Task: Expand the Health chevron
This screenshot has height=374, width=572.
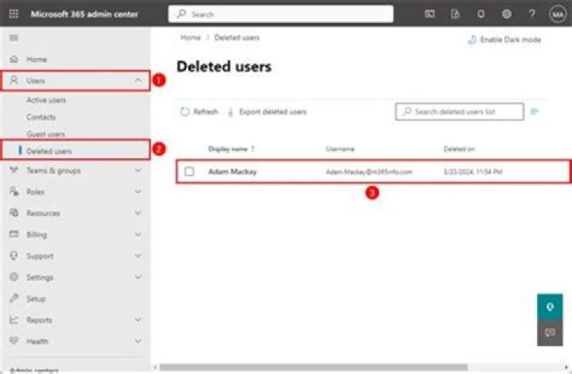Action: pos(138,341)
